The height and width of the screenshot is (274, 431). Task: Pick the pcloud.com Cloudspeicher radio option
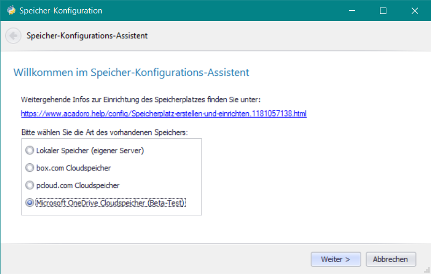point(30,185)
